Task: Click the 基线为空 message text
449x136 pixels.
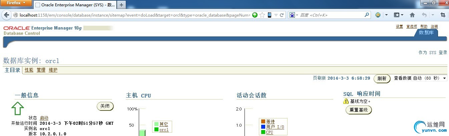Action: tap(360, 101)
